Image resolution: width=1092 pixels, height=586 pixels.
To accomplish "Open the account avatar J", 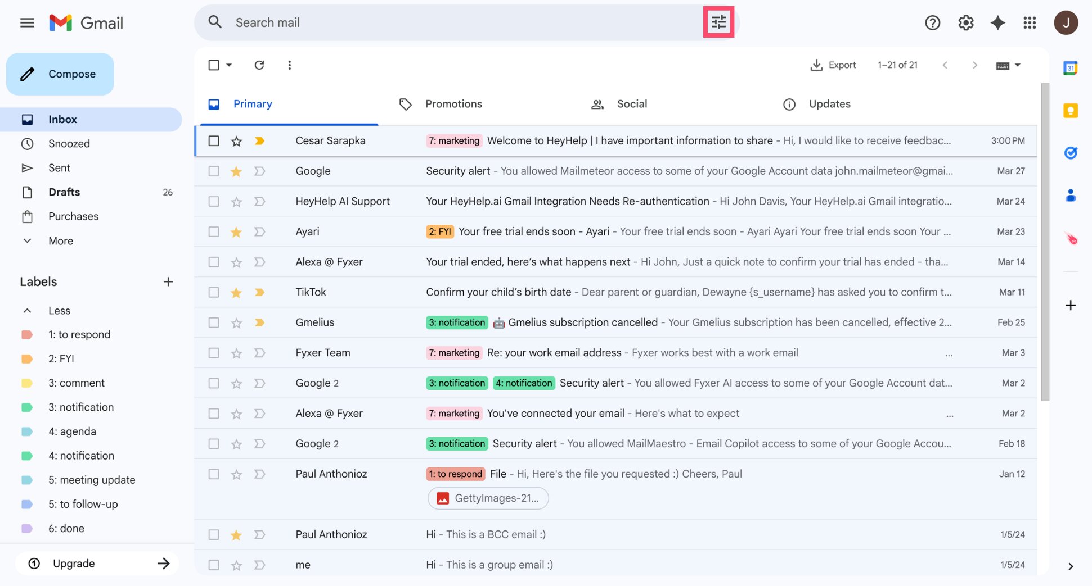I will tap(1066, 23).
